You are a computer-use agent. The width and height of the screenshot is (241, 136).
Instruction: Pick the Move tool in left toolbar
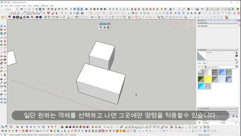(x=2, y=56)
